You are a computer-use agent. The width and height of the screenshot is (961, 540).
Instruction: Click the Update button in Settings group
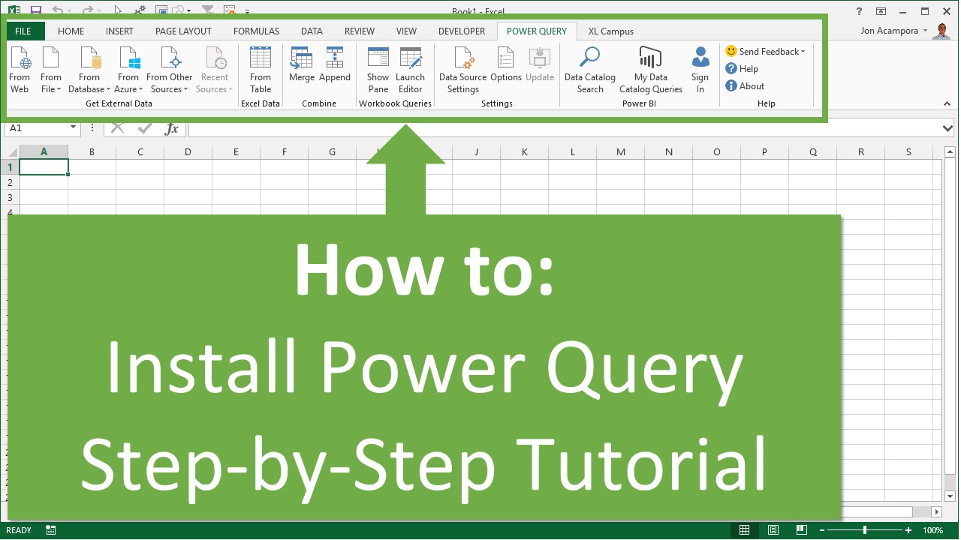(540, 65)
